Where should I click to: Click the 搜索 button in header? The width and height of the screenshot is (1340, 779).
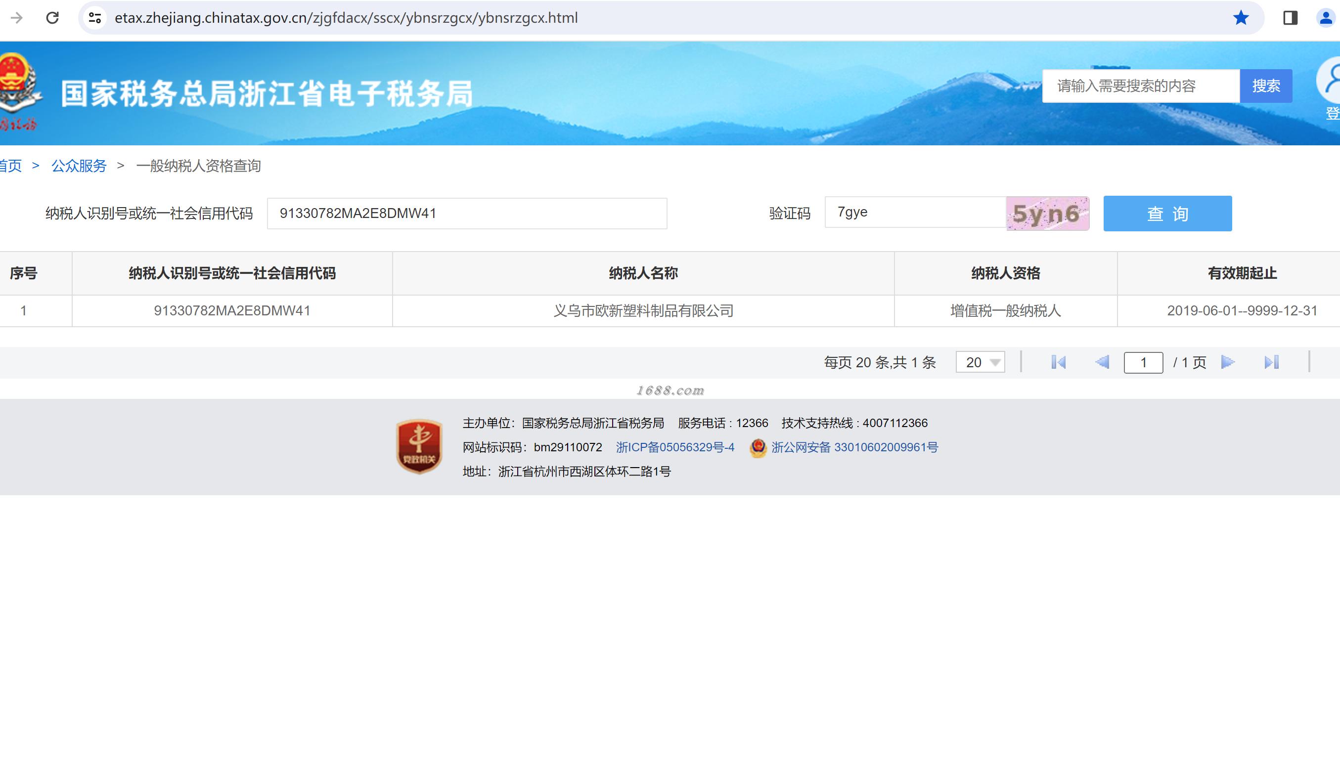pos(1265,86)
